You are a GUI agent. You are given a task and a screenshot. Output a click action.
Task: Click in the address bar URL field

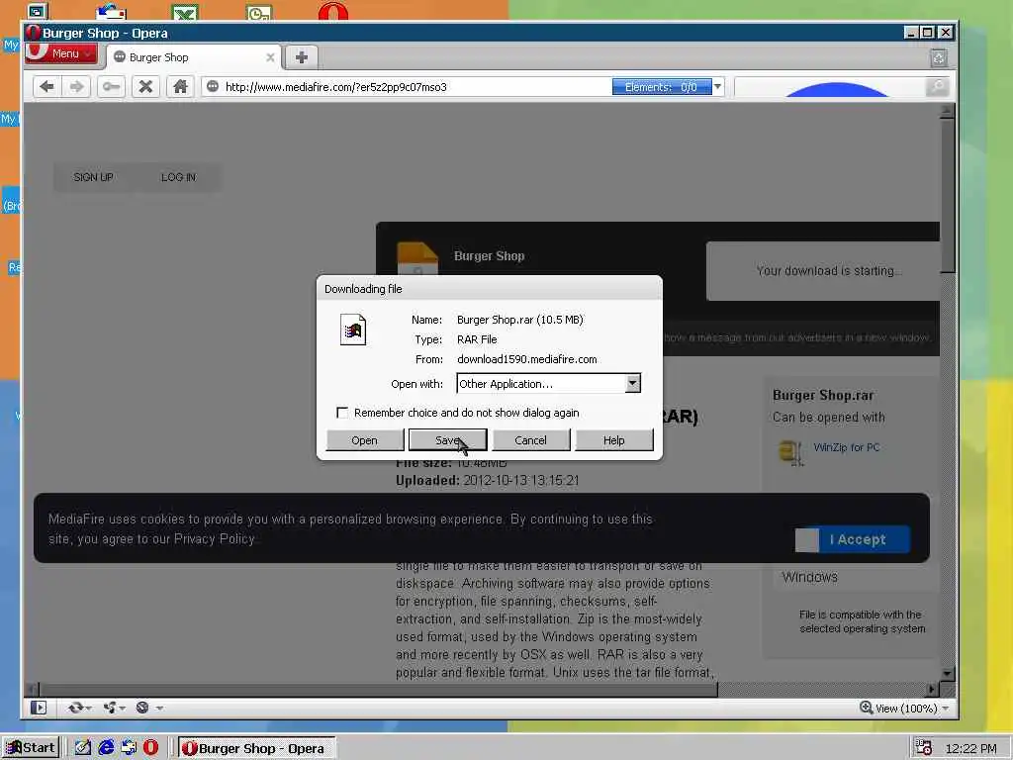pyautogui.click(x=416, y=87)
